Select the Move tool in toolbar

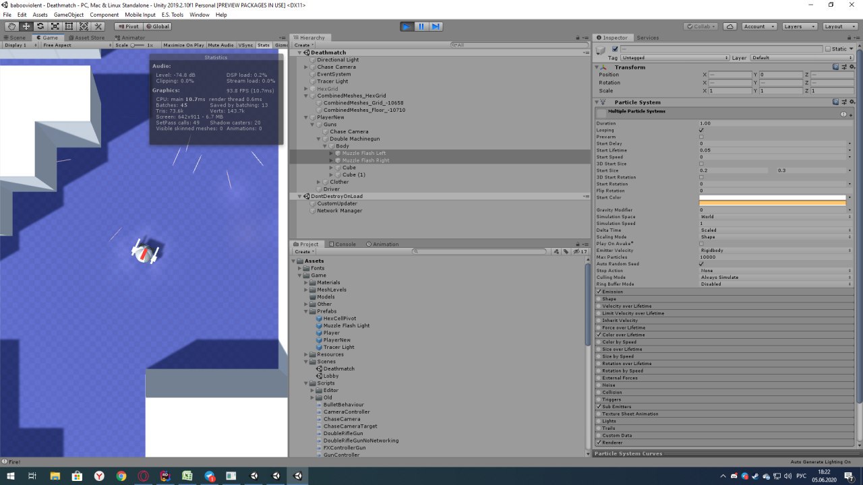(x=26, y=26)
